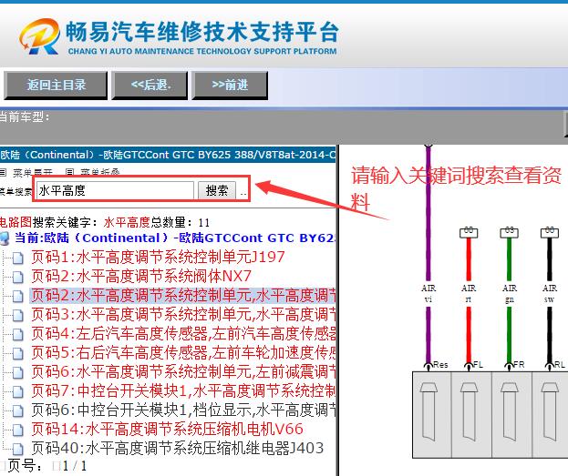Click the AIR rt wire label
Screen dimensions: 568x476
click(469, 293)
